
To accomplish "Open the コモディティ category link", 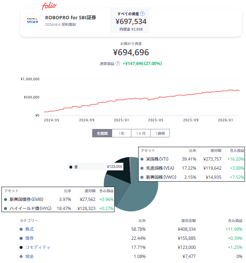I will click(38, 247).
